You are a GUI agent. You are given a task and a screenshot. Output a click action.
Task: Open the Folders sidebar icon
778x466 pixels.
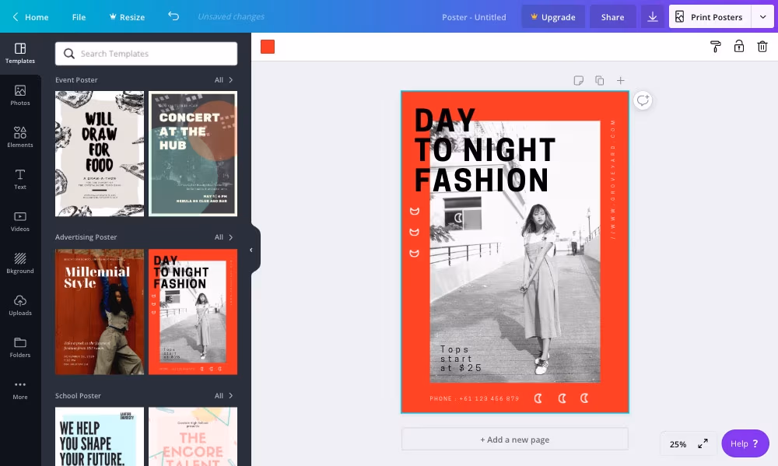pos(20,348)
